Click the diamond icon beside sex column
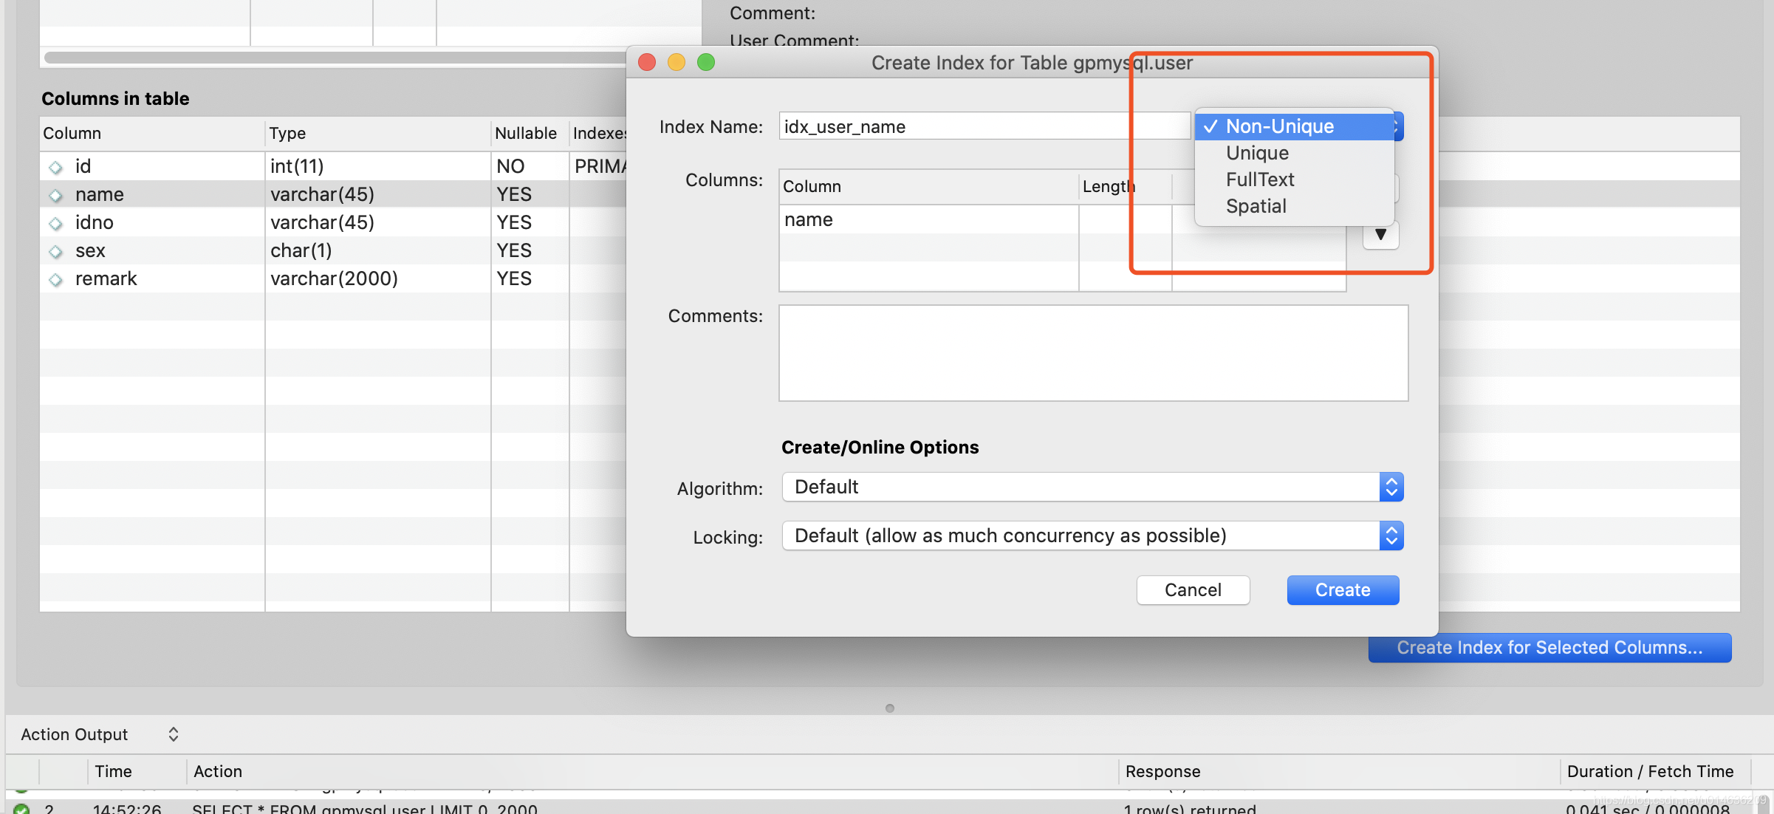The height and width of the screenshot is (814, 1774). tap(55, 252)
